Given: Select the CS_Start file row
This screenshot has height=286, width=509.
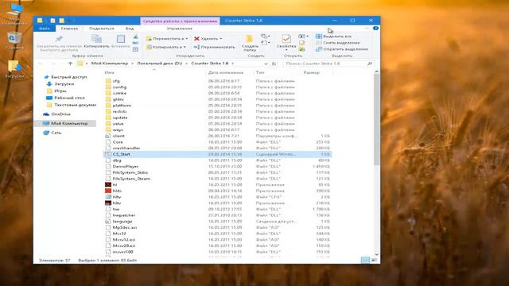Looking at the screenshot, I should (x=217, y=154).
